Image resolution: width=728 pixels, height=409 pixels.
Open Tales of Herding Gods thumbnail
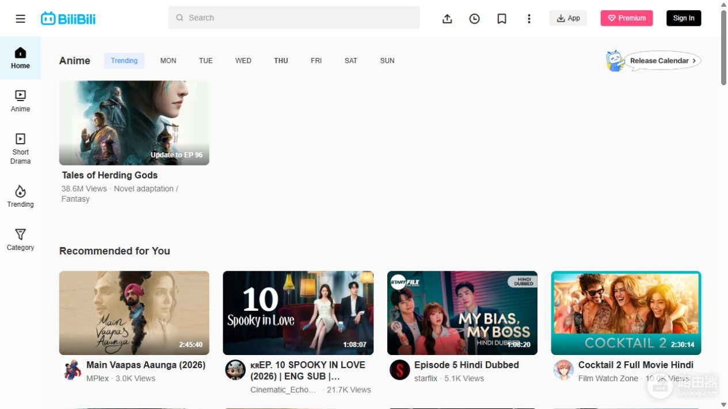[x=134, y=123]
